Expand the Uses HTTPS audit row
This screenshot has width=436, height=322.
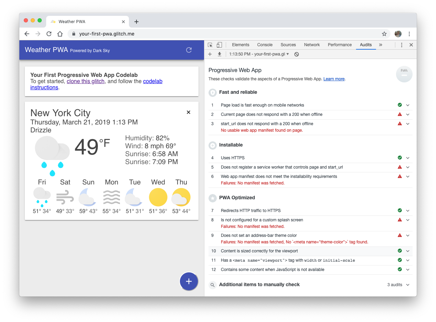[x=408, y=158]
